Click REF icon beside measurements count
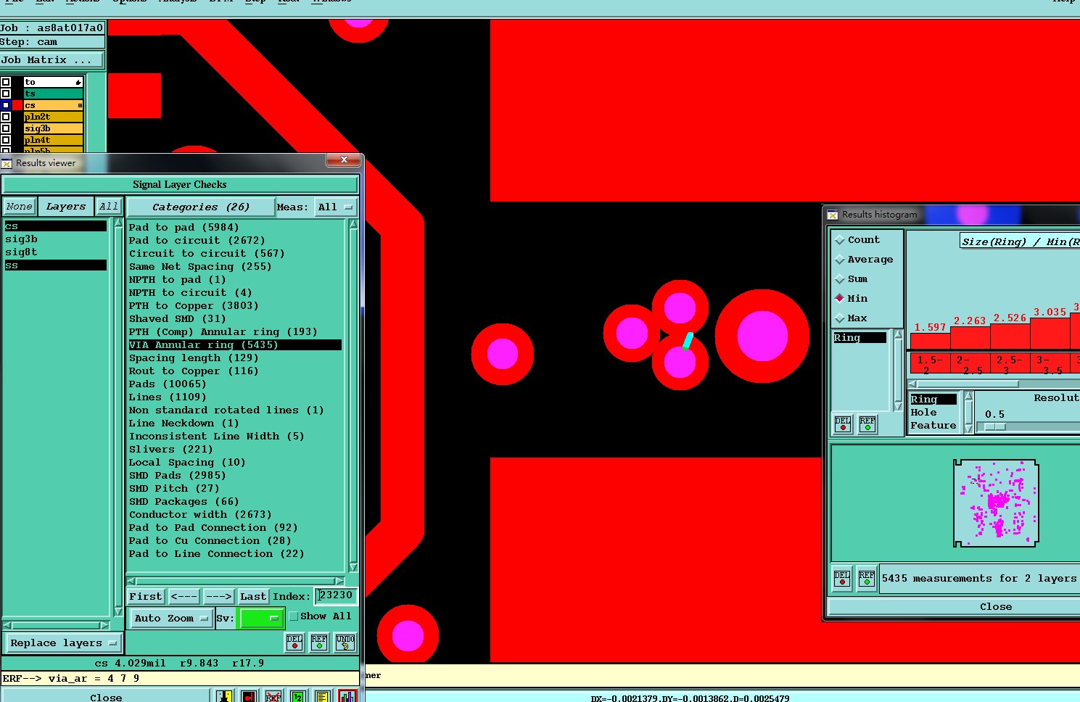This screenshot has width=1080, height=702. click(867, 578)
